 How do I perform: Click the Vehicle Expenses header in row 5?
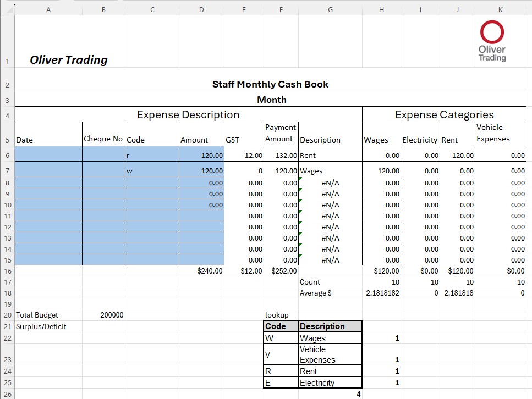501,134
